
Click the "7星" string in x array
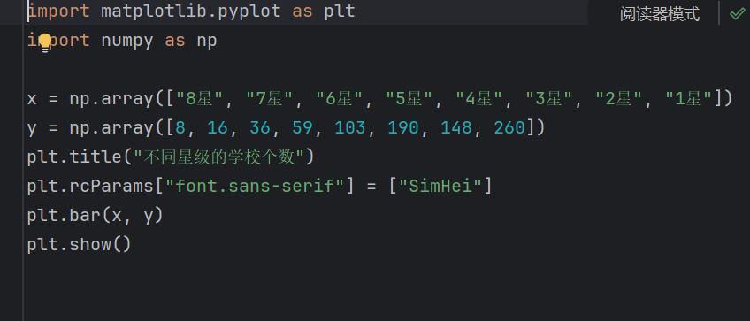pos(270,99)
